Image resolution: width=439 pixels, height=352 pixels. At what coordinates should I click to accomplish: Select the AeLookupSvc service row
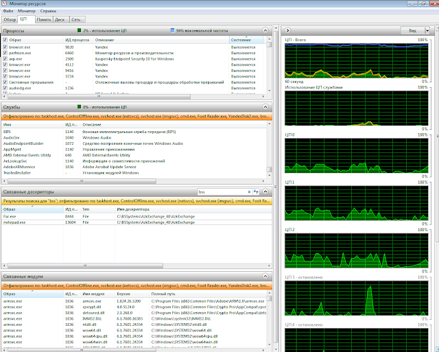coord(134,161)
